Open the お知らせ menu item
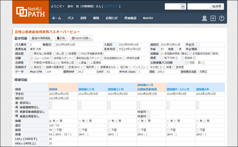This screenshot has height=147, width=238. pyautogui.click(x=112, y=18)
